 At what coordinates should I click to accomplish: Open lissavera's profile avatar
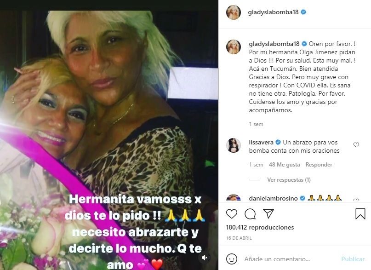(234, 145)
